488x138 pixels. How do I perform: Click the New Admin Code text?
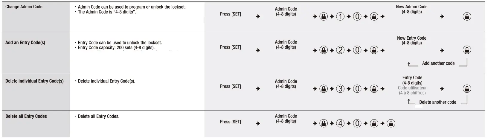pos(411,7)
